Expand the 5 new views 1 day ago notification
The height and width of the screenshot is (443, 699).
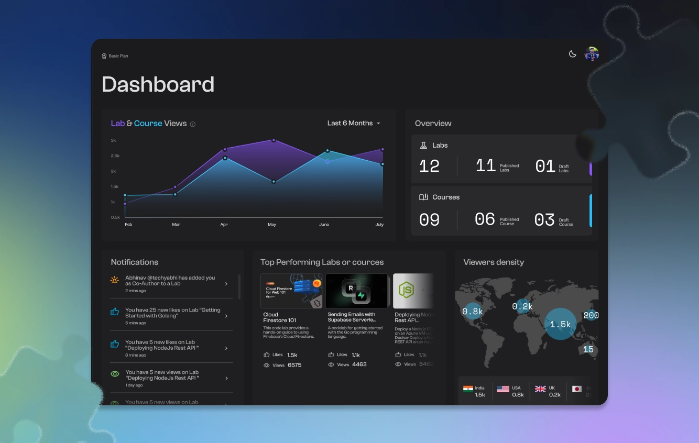click(226, 378)
